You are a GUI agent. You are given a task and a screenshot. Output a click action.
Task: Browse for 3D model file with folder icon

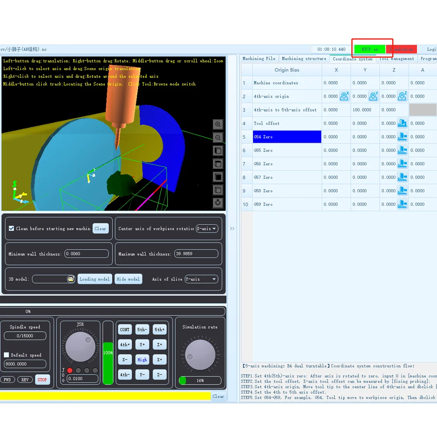(71, 279)
